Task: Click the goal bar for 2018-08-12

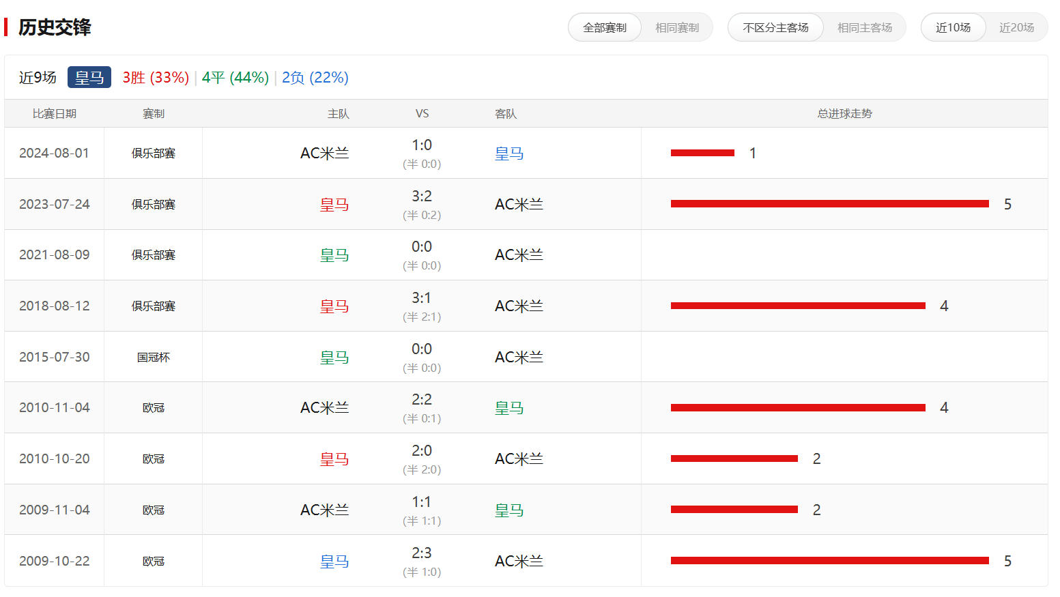Action: click(798, 306)
